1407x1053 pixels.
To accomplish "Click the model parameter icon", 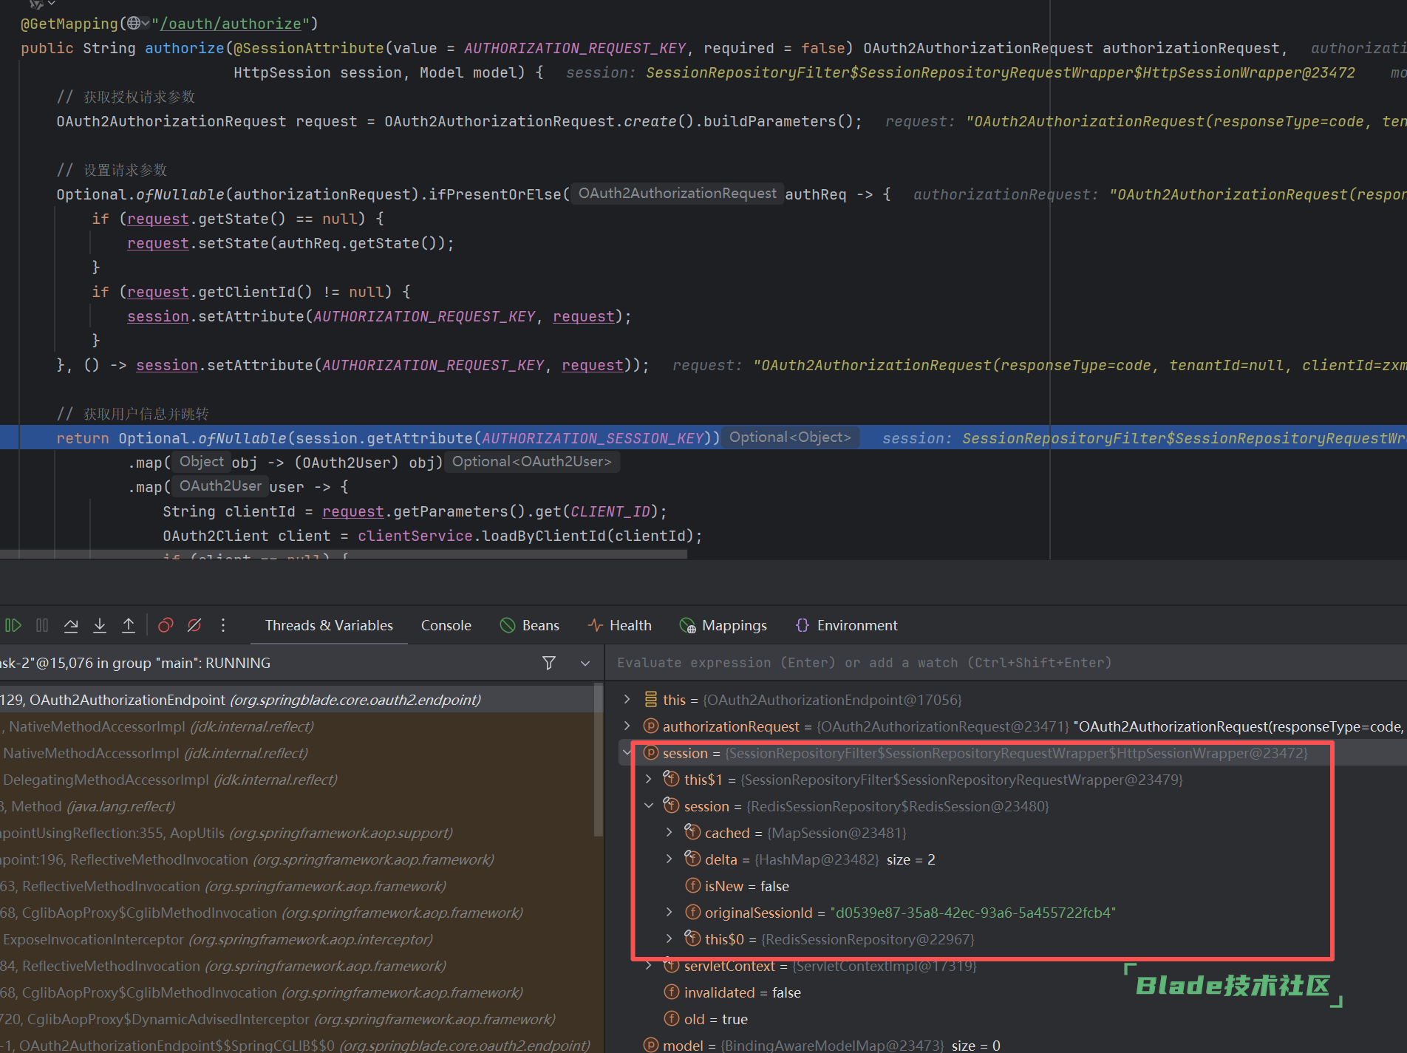I will (650, 1045).
